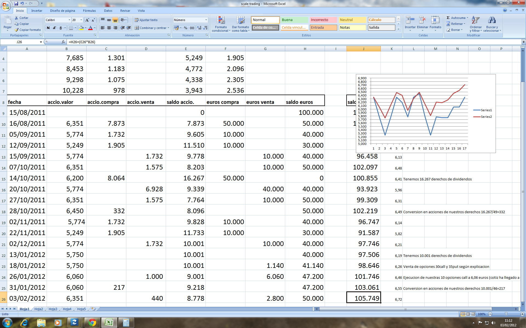Apply the Buena cell style
This screenshot has width=526, height=328.
(294, 20)
